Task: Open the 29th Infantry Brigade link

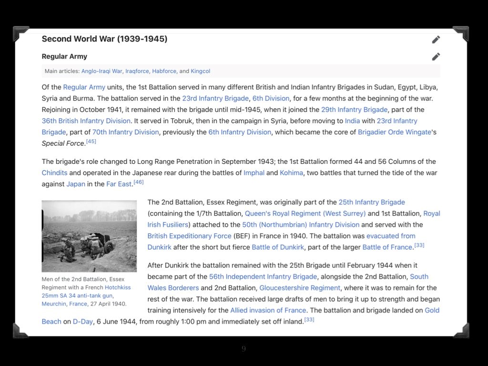Action: click(x=354, y=110)
